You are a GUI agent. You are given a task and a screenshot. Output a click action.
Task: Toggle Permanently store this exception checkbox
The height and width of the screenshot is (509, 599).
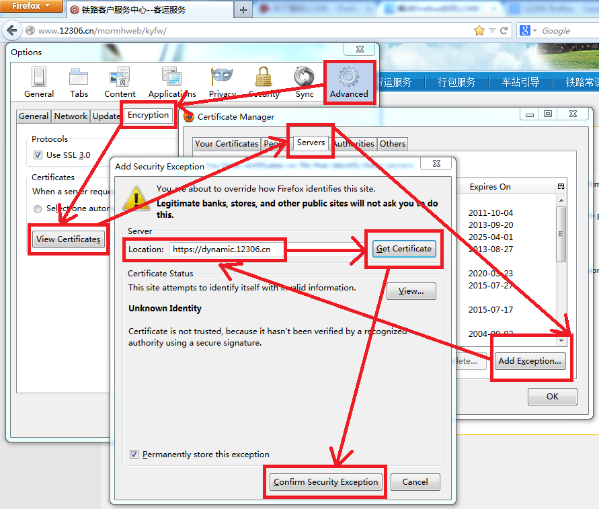134,455
